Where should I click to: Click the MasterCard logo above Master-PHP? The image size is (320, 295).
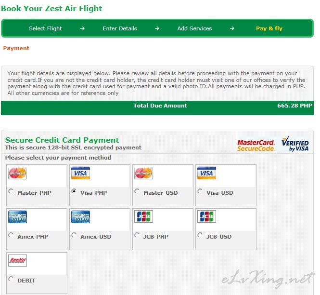click(x=17, y=173)
